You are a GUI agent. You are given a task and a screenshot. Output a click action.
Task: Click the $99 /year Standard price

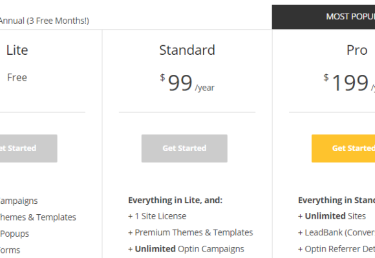tap(187, 83)
